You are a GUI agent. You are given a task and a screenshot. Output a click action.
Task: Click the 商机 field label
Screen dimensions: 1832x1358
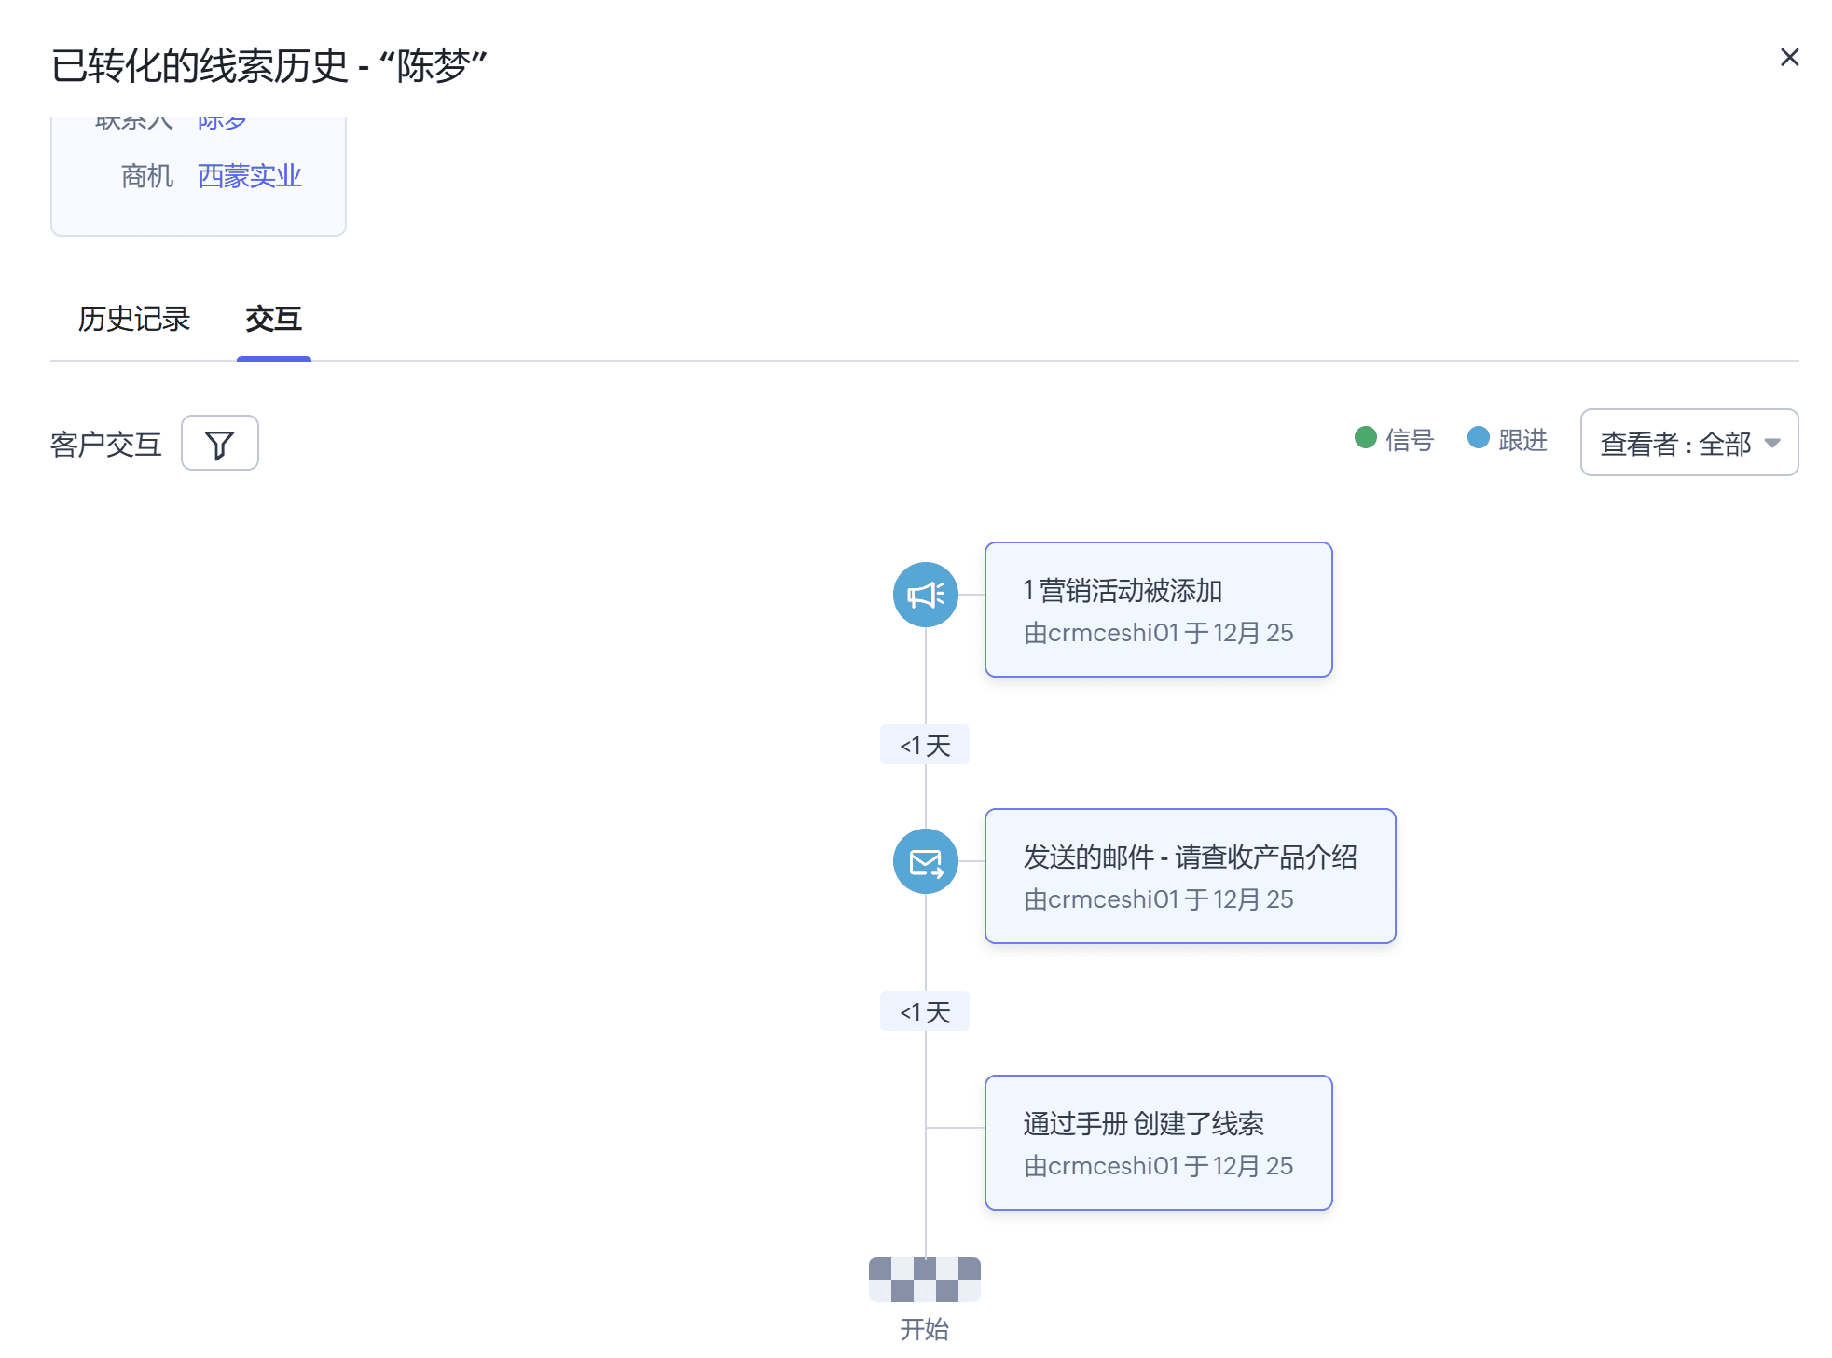pos(147,175)
